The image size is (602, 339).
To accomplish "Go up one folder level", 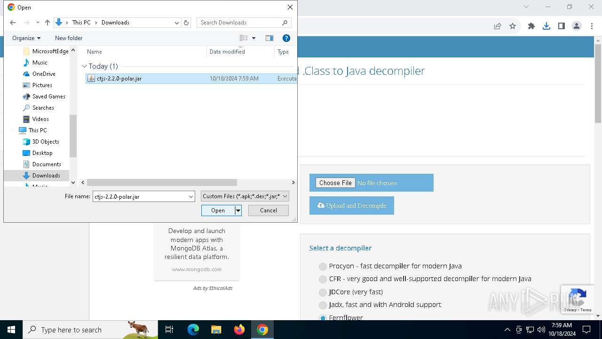I will 48,23.
